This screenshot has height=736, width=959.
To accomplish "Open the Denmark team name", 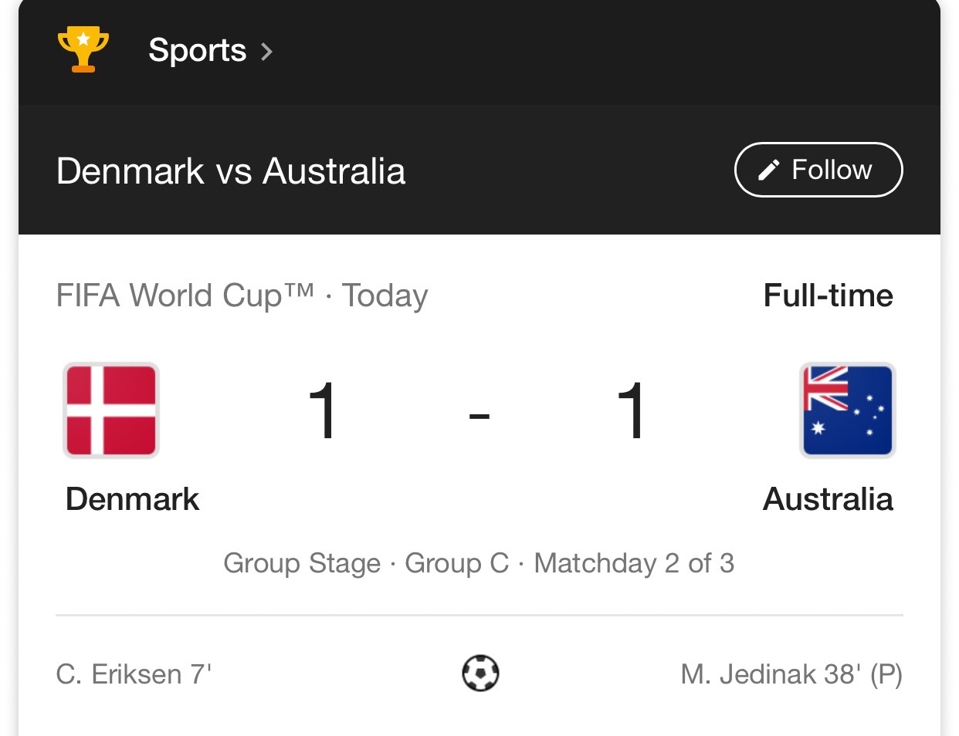I will coord(132,499).
